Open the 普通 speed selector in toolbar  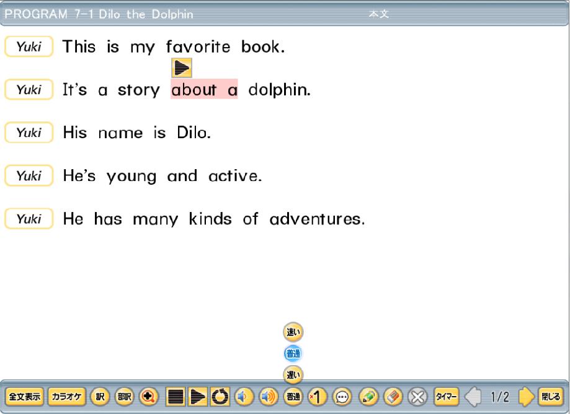[293, 397]
